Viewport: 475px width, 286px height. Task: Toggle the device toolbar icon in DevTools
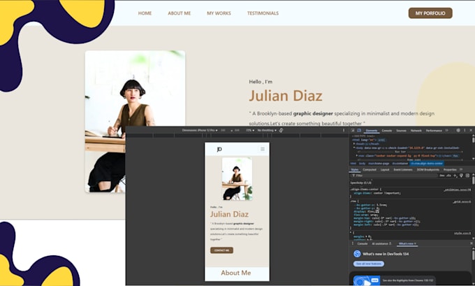(359, 131)
